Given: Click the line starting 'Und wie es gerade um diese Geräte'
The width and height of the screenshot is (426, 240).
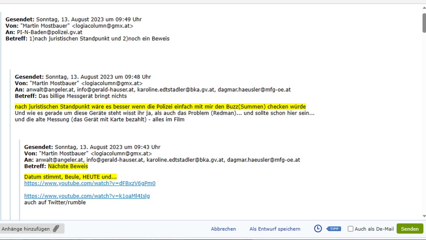Looking at the screenshot, I should [165, 113].
